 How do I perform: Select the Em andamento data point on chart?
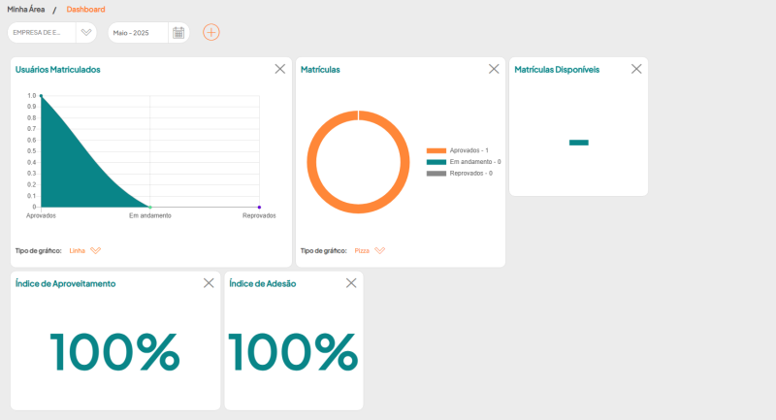150,207
